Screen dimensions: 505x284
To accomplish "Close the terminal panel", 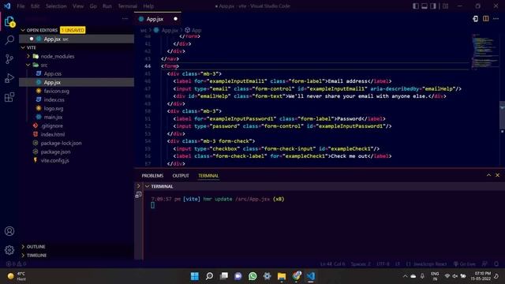I will tap(498, 175).
